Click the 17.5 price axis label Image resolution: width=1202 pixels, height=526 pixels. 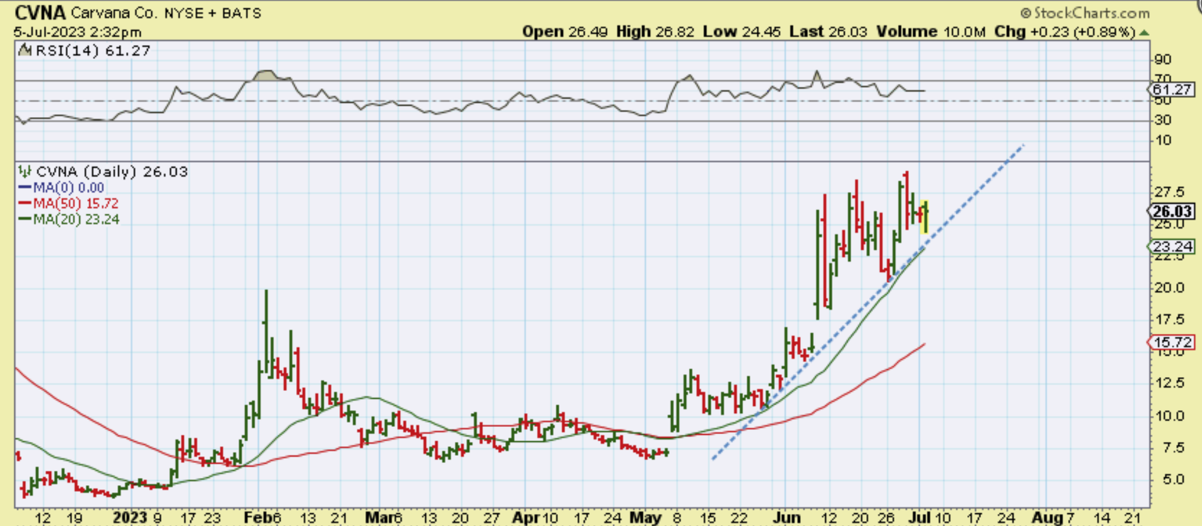coord(1168,319)
